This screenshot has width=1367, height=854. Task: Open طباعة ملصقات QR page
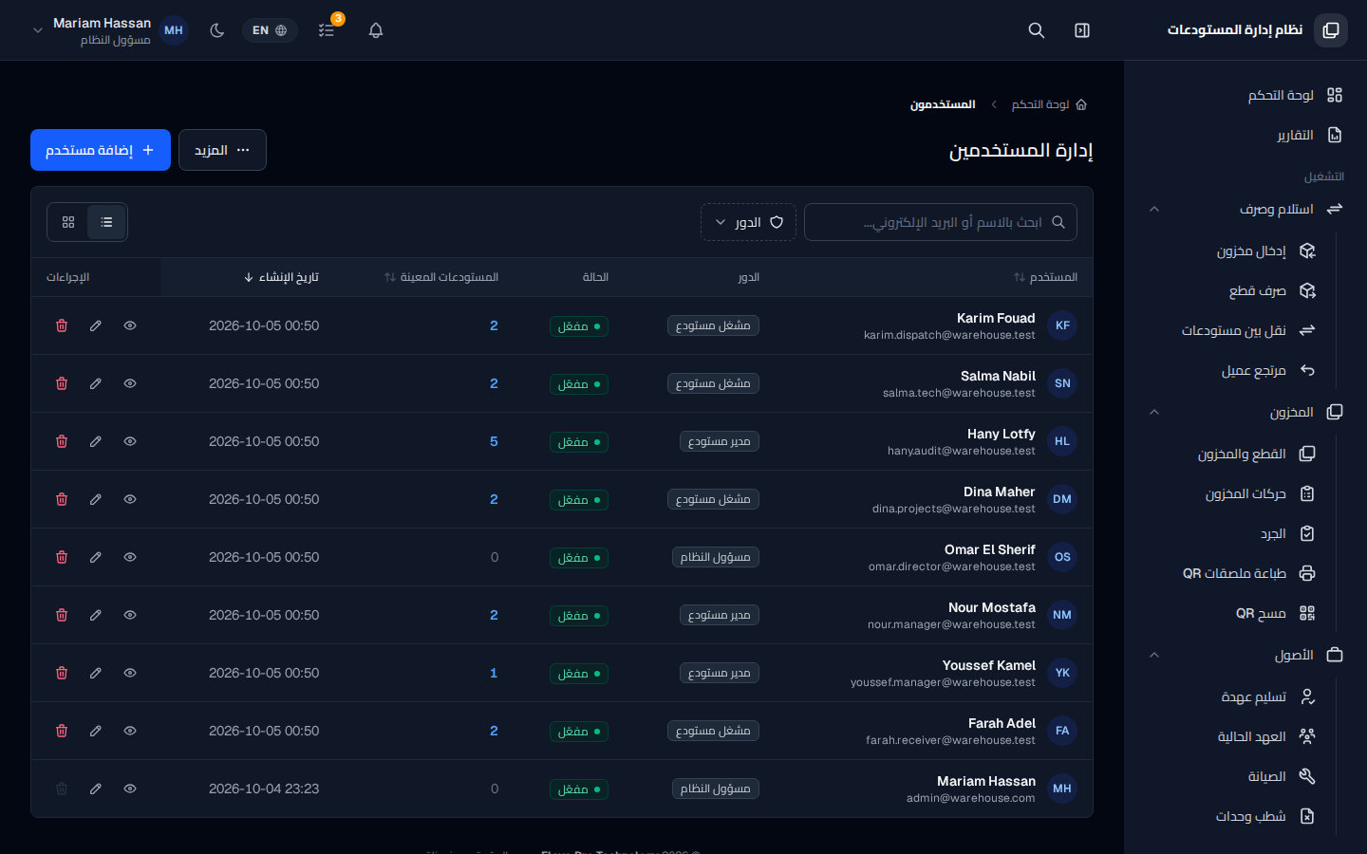(1232, 573)
